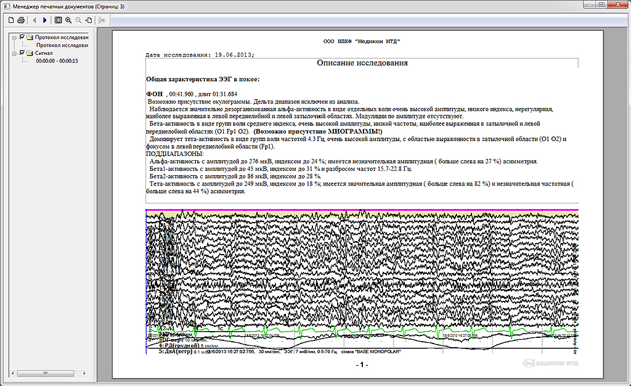Viewport: 631px width, 386px height.
Task: Click the ООО НПКФ "Медиком МТД" header text
Action: click(362, 41)
